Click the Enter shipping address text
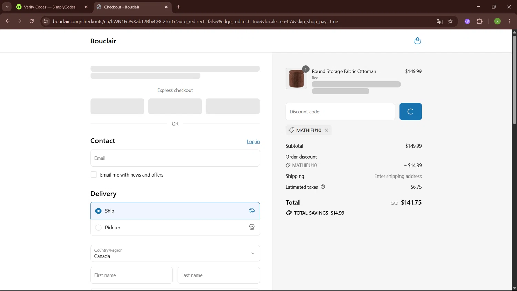517x291 pixels. (x=398, y=176)
